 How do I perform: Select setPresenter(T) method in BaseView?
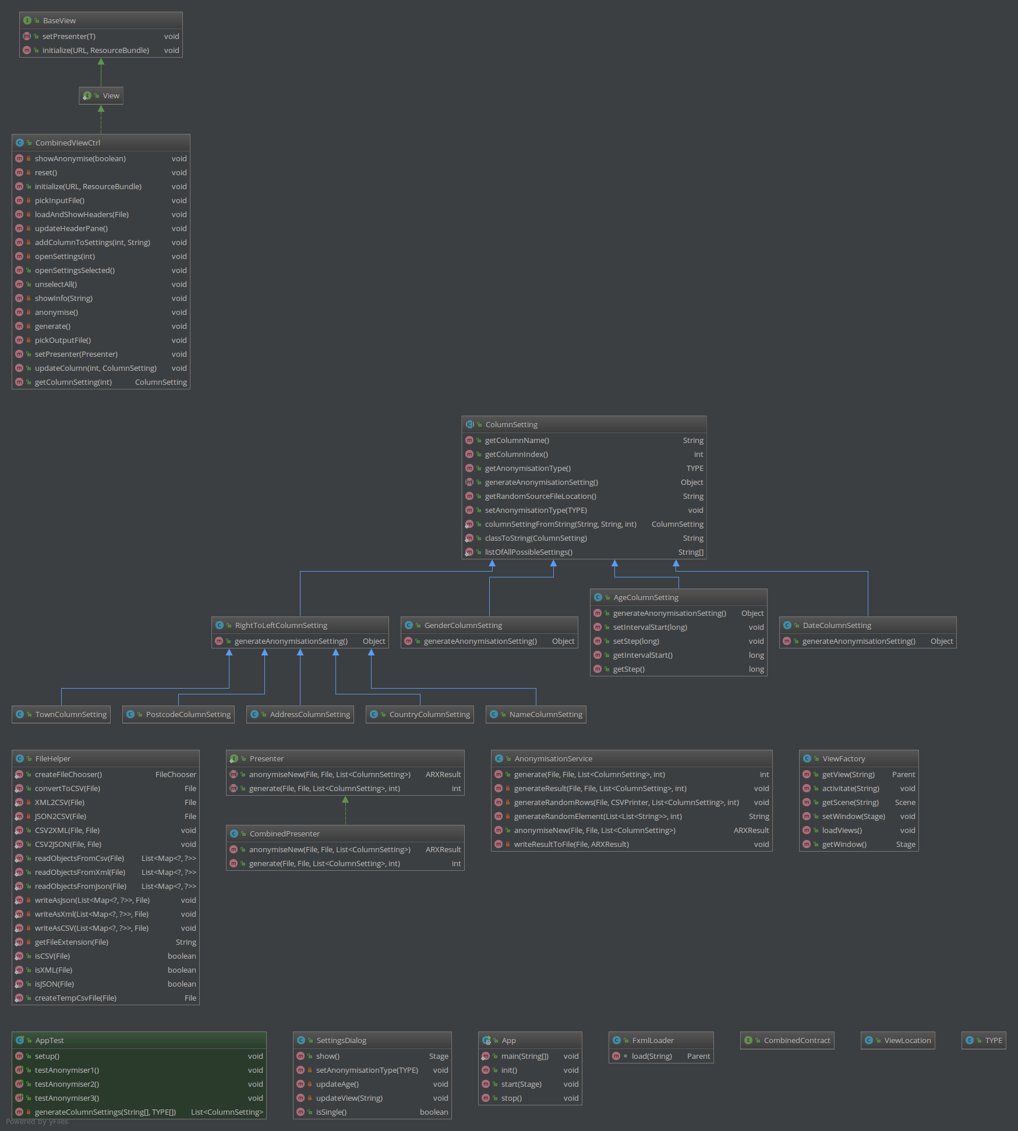coord(101,36)
